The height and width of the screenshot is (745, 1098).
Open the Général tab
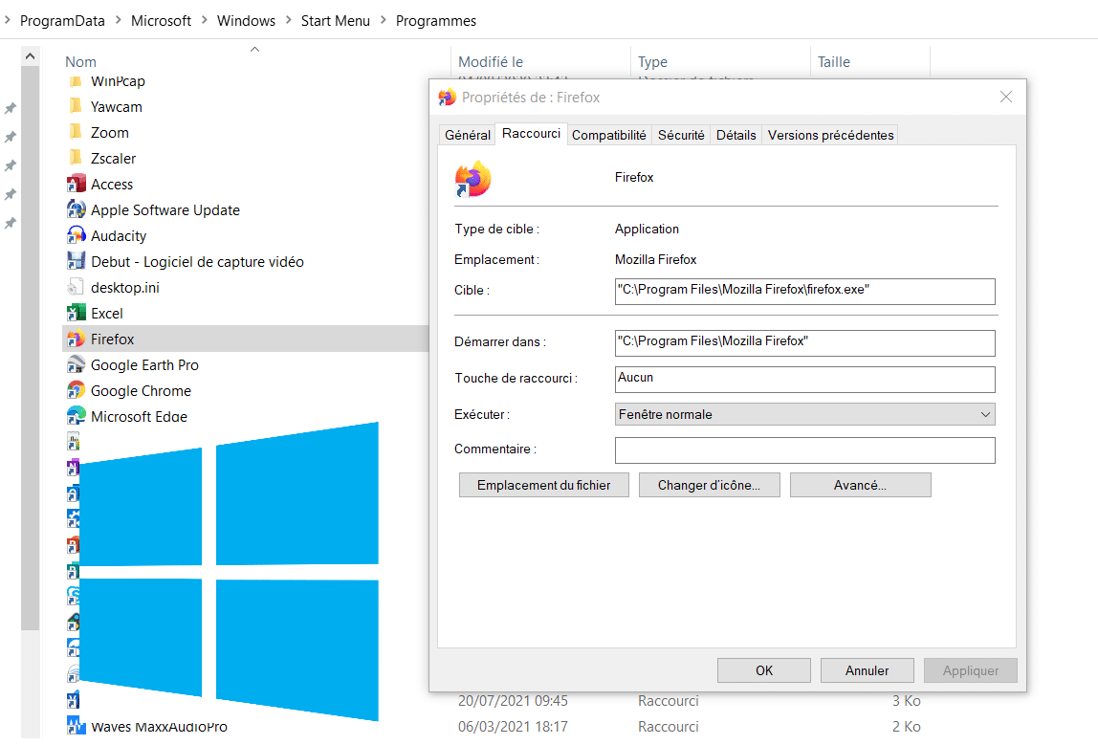tap(467, 135)
